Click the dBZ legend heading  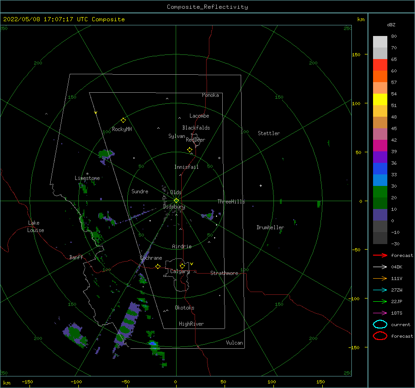coord(391,25)
